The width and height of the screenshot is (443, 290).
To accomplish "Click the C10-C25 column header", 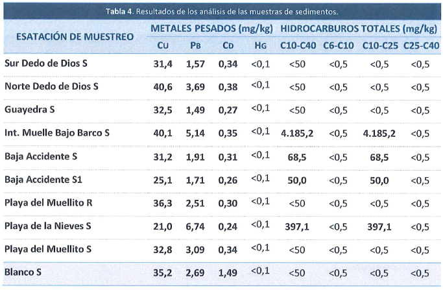I will click(380, 45).
